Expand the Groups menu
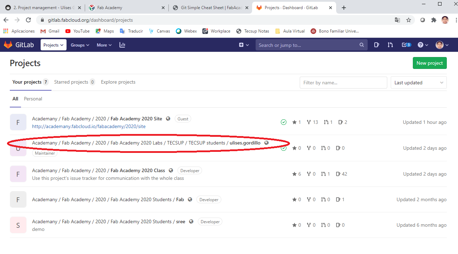 point(80,45)
